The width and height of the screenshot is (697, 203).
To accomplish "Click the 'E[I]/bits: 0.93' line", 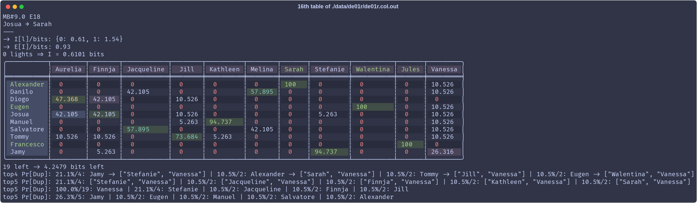I will coord(37,47).
